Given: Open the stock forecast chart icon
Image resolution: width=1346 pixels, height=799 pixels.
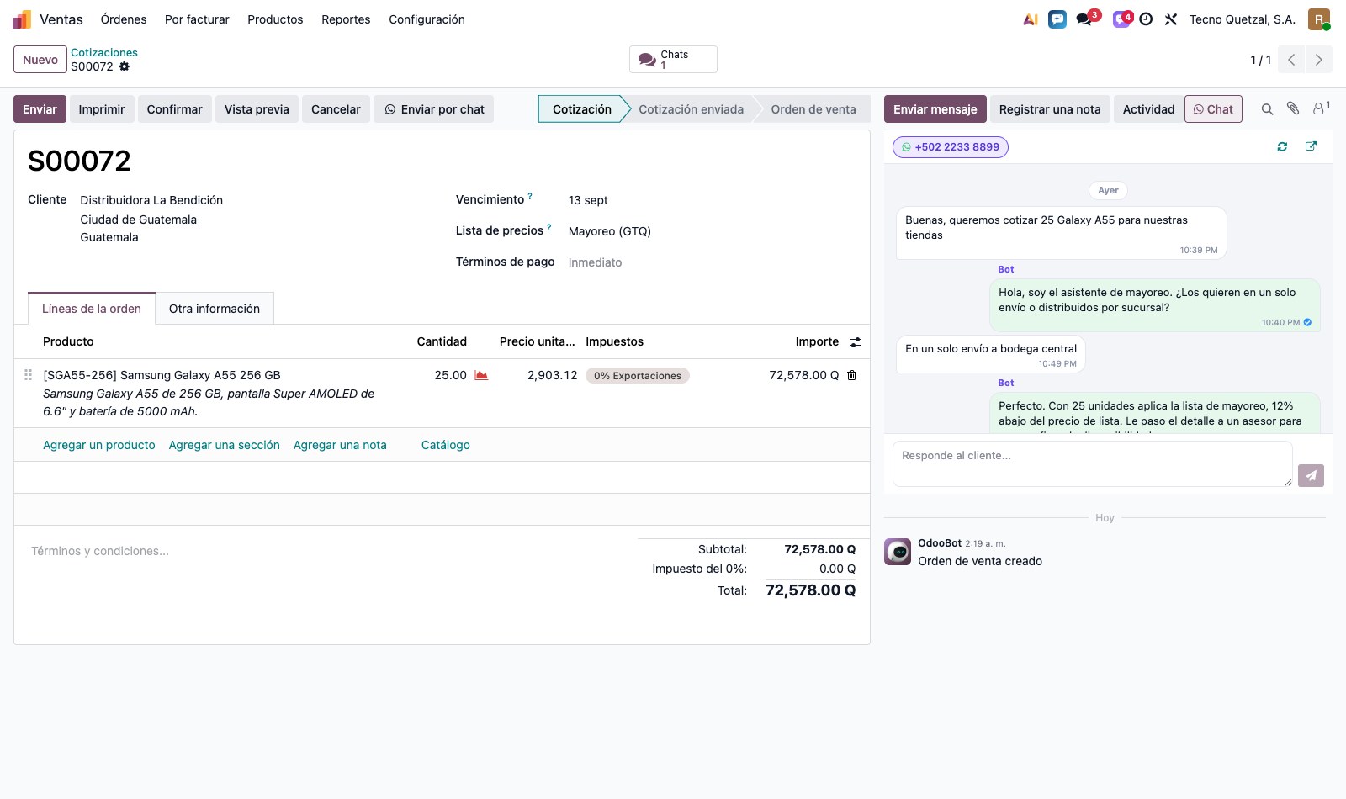Looking at the screenshot, I should (481, 375).
